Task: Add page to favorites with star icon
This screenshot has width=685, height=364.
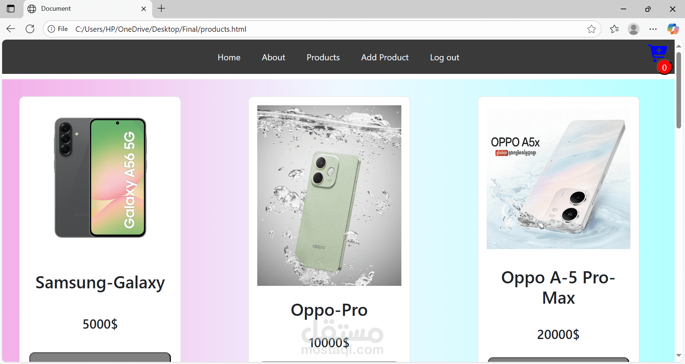Action: [591, 29]
